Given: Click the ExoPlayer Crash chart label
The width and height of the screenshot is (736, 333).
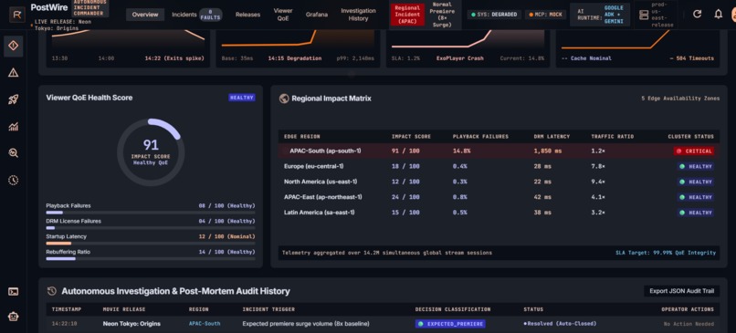Looking at the screenshot, I should (460, 58).
